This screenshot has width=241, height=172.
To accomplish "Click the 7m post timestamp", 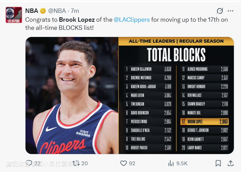I will coord(75,11).
